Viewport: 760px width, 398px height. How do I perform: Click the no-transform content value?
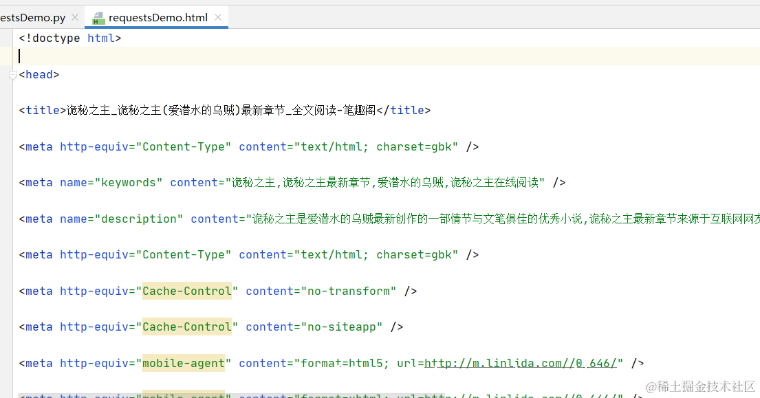tap(349, 291)
